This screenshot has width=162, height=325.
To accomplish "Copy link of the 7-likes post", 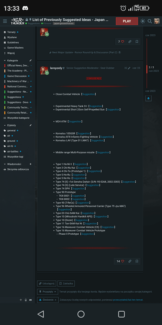I will point(130,42).
